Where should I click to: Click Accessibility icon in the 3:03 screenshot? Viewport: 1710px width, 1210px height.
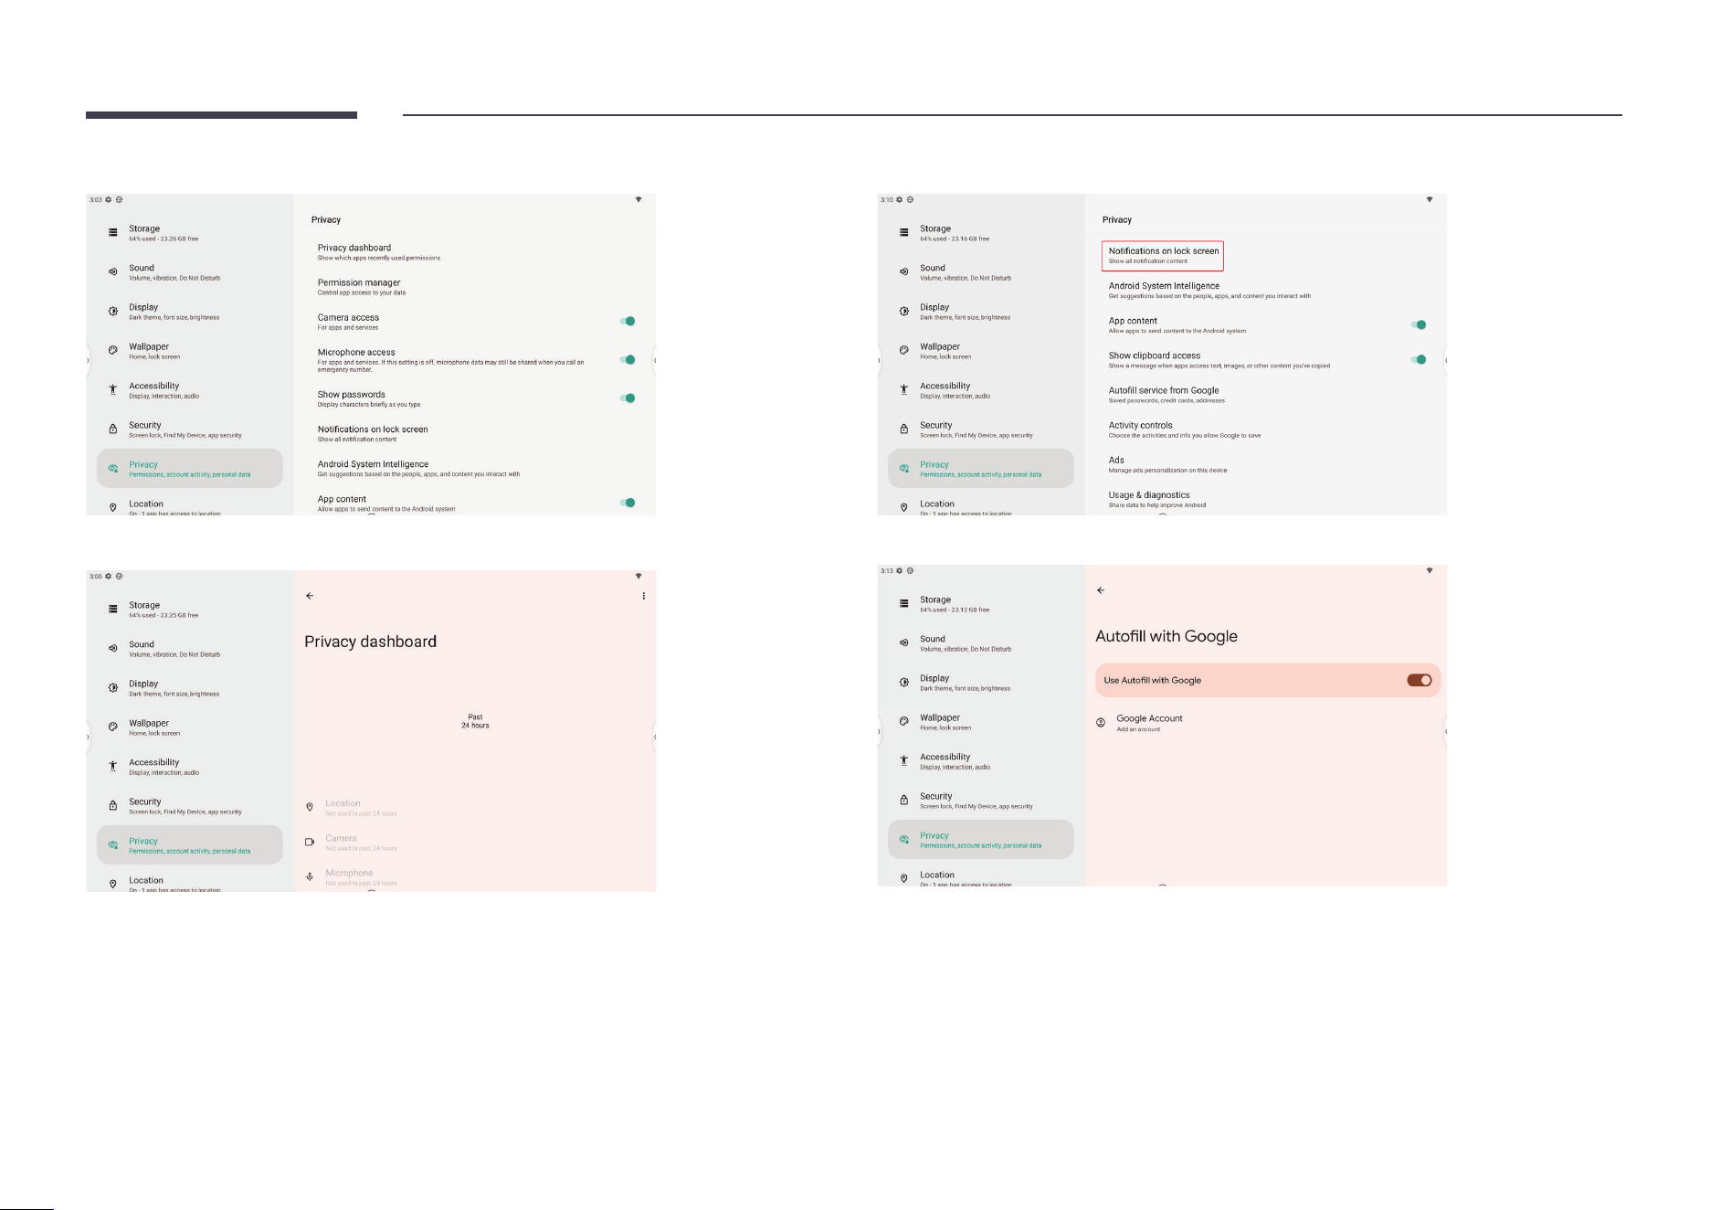tap(112, 390)
